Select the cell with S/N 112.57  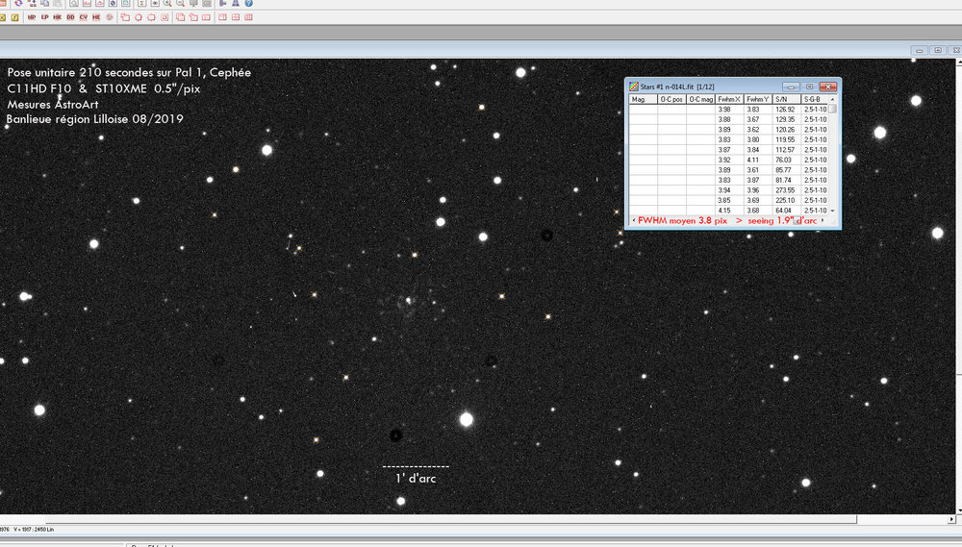[x=787, y=150]
